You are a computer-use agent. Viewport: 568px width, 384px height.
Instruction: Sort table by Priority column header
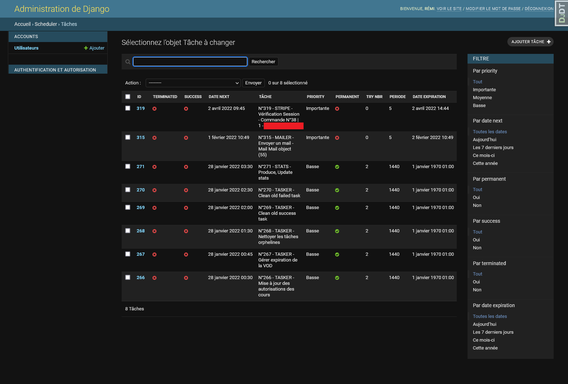pyautogui.click(x=315, y=97)
